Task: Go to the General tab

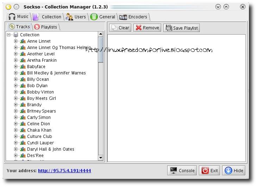Action: point(103,17)
